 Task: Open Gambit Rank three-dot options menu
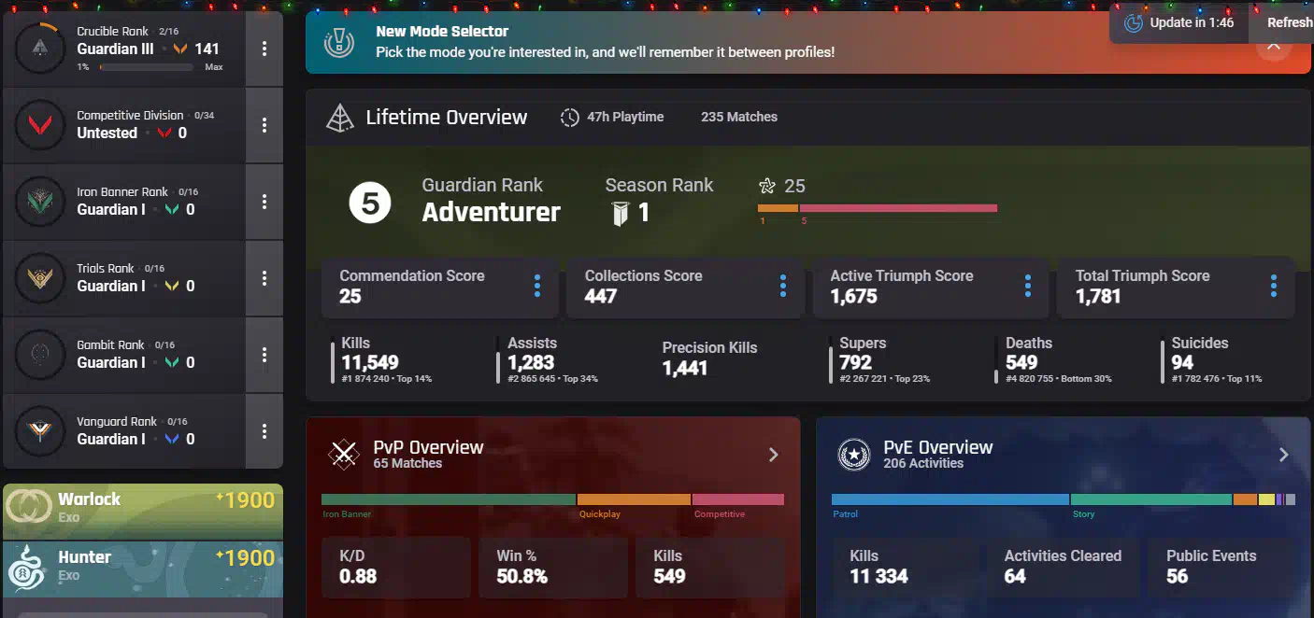click(x=264, y=355)
